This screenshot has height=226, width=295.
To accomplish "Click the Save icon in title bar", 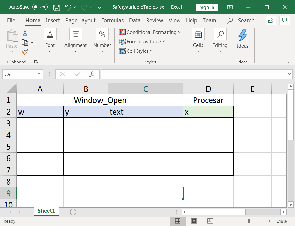I will click(56, 7).
